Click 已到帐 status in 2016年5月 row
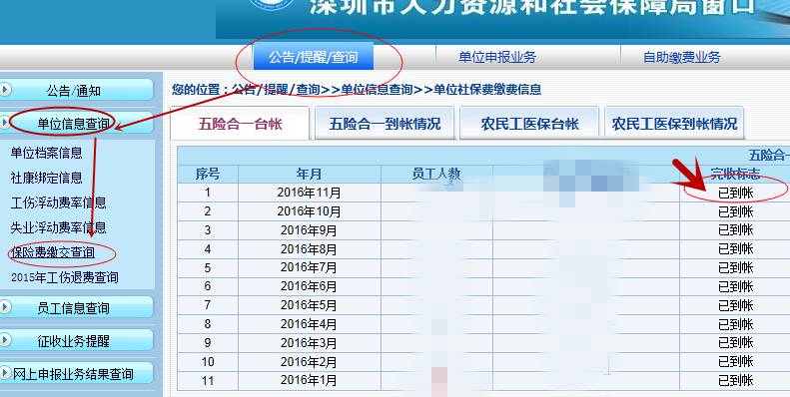790x397 pixels. click(736, 305)
